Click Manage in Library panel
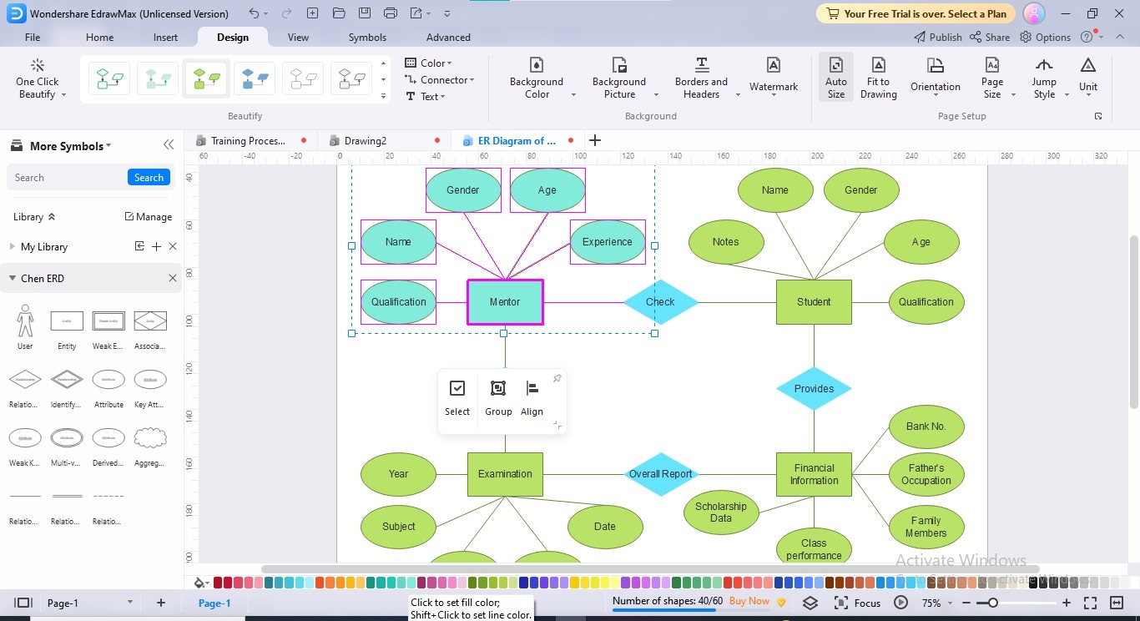The image size is (1140, 621). point(149,216)
